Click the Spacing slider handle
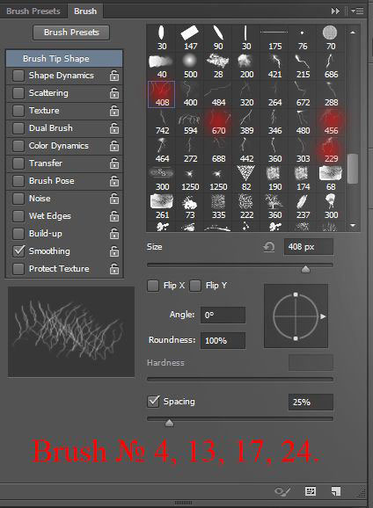373x508 pixels. tap(169, 423)
